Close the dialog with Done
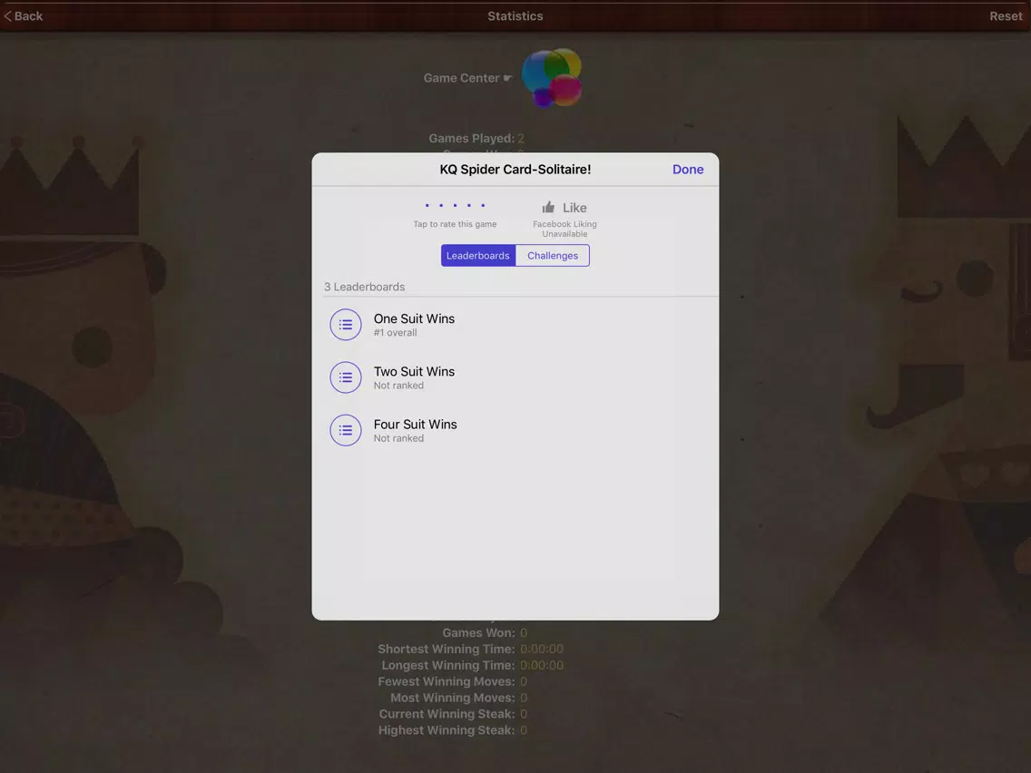 pos(688,170)
